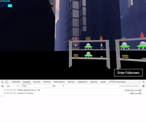This screenshot has width=146, height=122.
Task: Clear the console with the block icon
Action: [2, 86]
